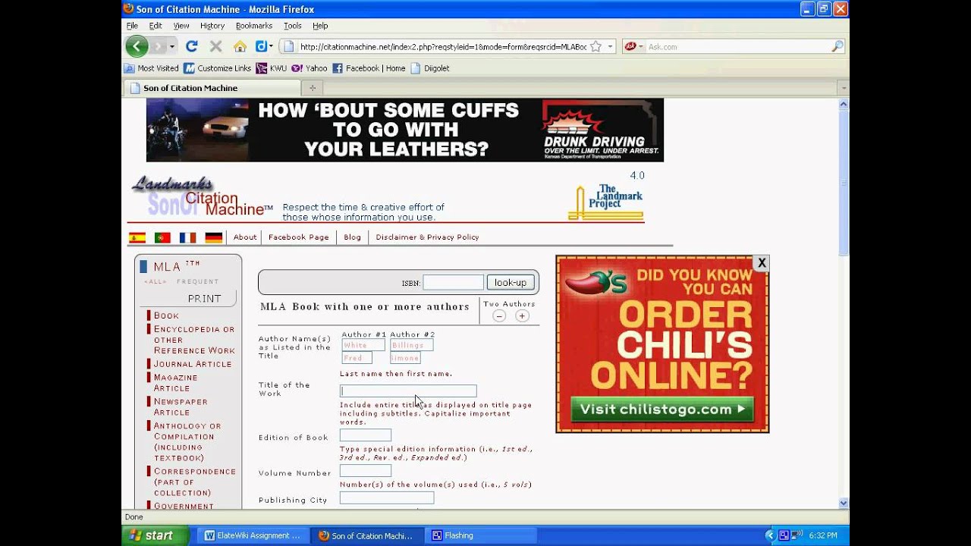Switch site language to Portuguese flag
The height and width of the screenshot is (546, 971).
click(162, 237)
